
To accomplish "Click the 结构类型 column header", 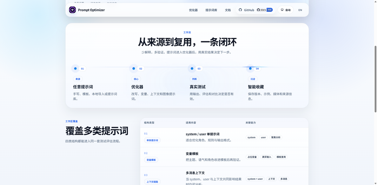I will [x=149, y=122].
